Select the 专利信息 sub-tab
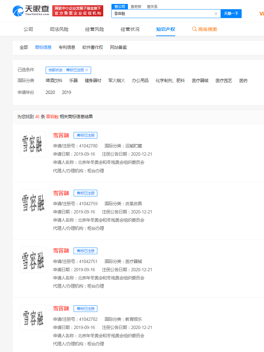The image size is (264, 352). point(67,47)
